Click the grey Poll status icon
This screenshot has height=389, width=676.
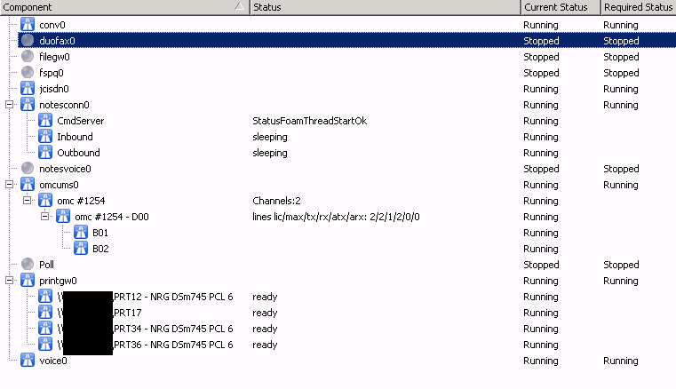[x=28, y=265]
